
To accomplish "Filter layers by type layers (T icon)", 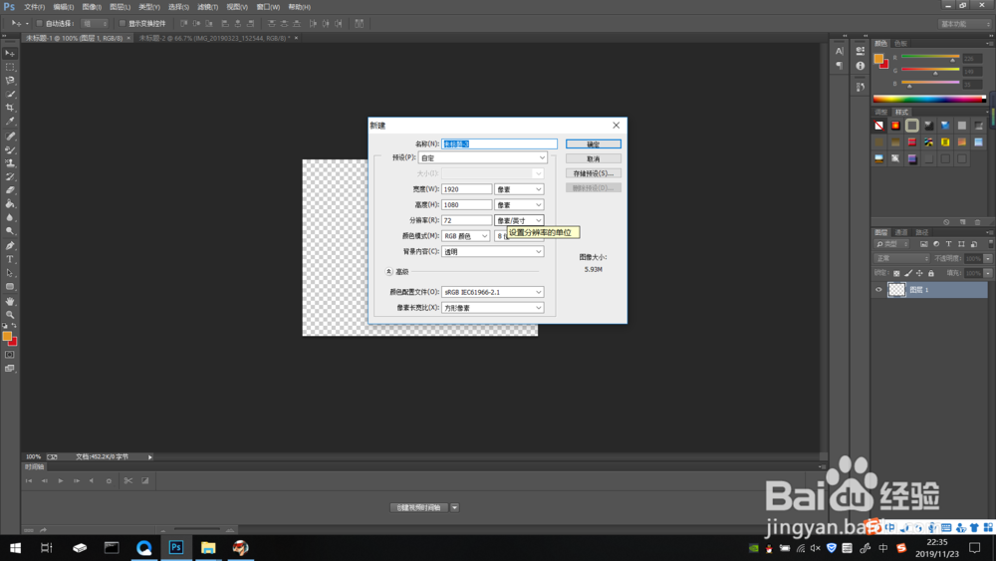I will click(948, 244).
